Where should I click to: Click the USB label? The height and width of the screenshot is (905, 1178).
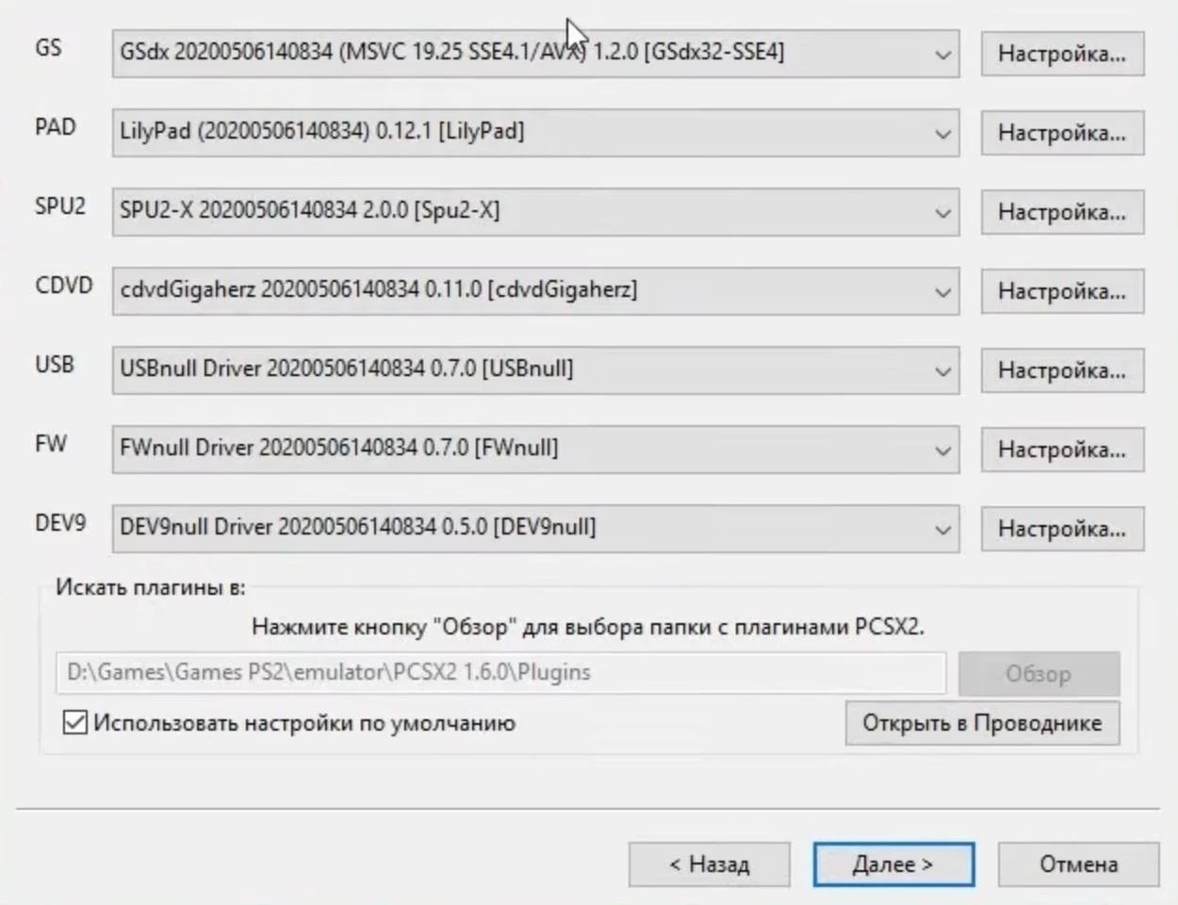tap(55, 364)
